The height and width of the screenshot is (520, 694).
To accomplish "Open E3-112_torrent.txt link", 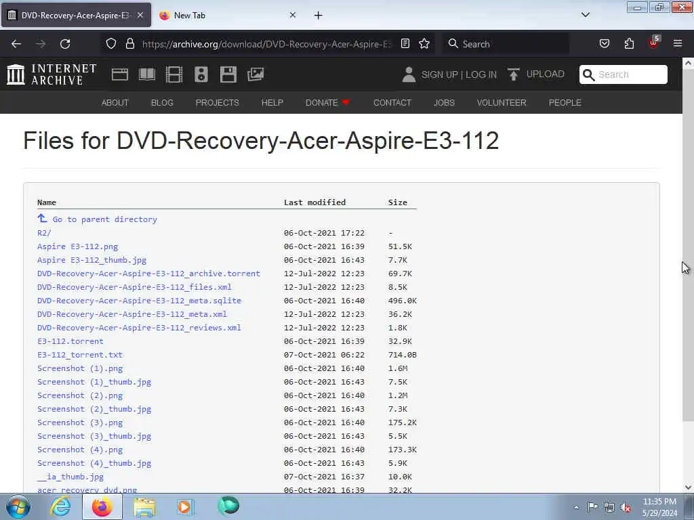I will 80,355.
